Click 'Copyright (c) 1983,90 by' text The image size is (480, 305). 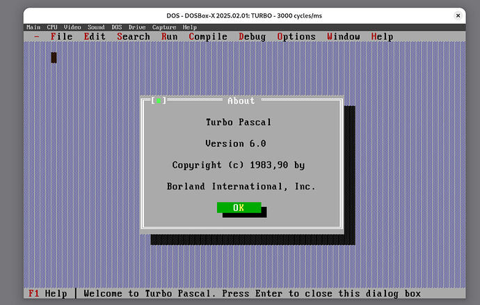tap(239, 165)
